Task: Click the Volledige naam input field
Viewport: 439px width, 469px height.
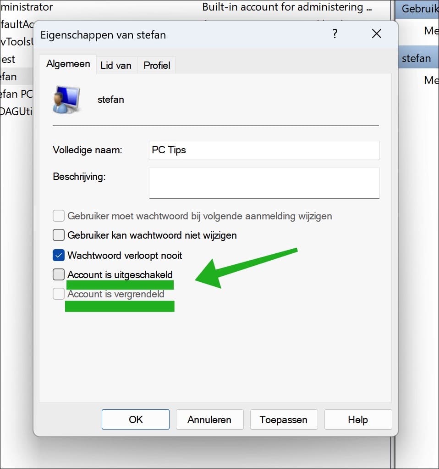Action: coord(264,150)
